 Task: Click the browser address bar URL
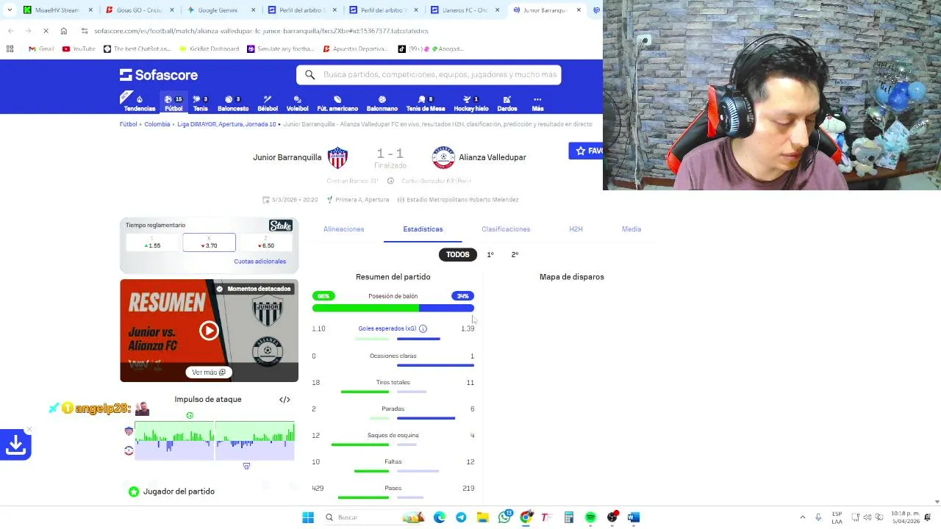(261, 31)
